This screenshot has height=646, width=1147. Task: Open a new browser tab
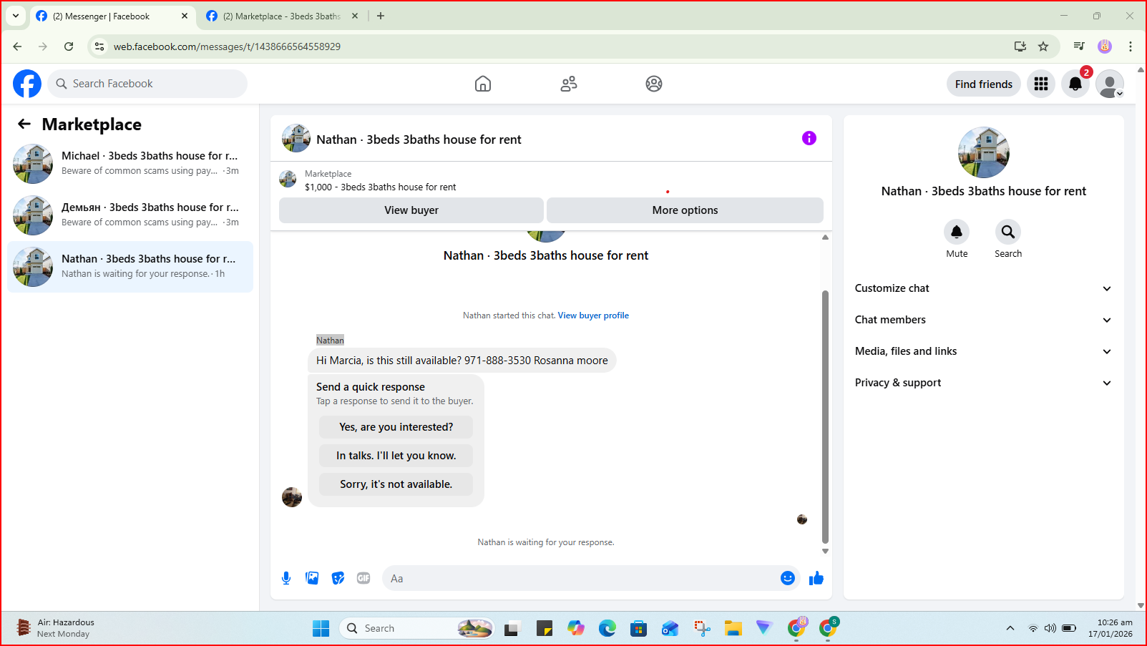tap(381, 16)
